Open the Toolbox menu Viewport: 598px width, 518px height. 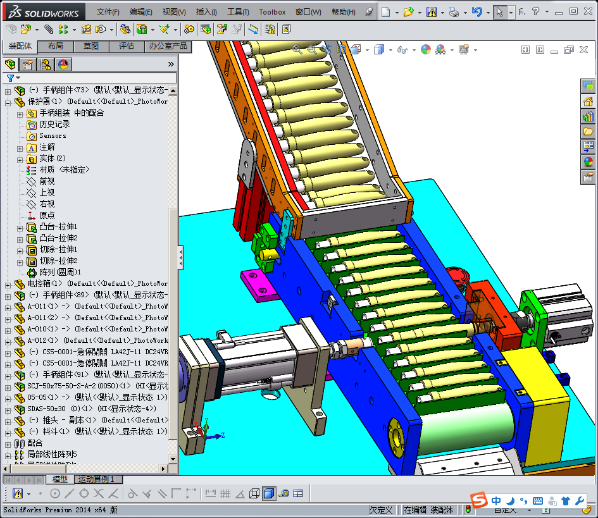click(x=272, y=12)
